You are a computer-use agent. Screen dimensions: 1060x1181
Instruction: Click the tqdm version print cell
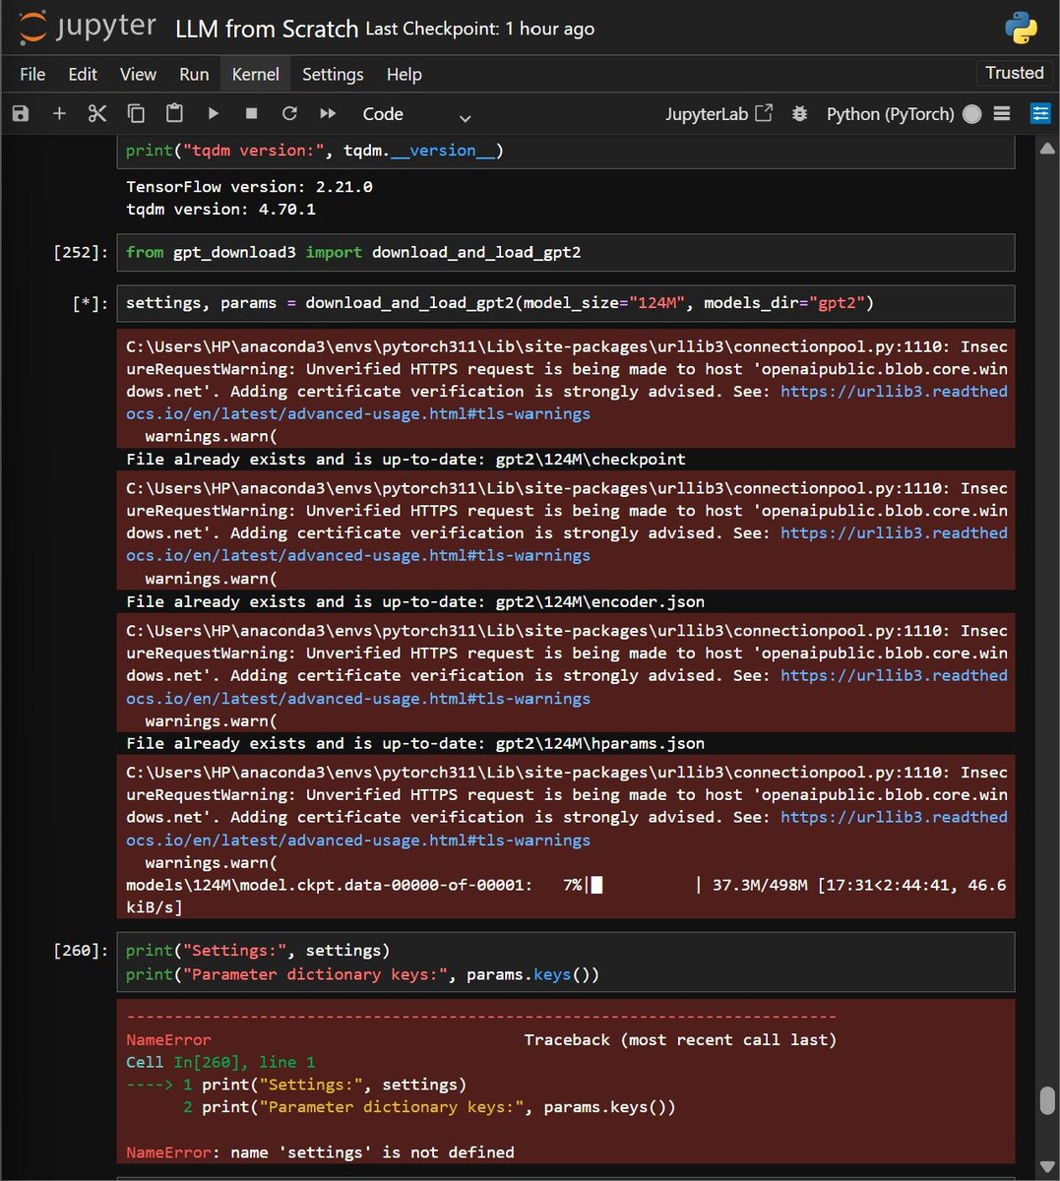point(565,151)
